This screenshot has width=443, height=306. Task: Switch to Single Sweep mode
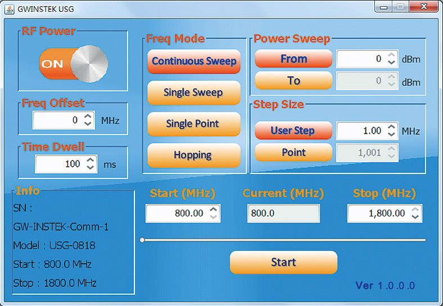pyautogui.click(x=194, y=93)
